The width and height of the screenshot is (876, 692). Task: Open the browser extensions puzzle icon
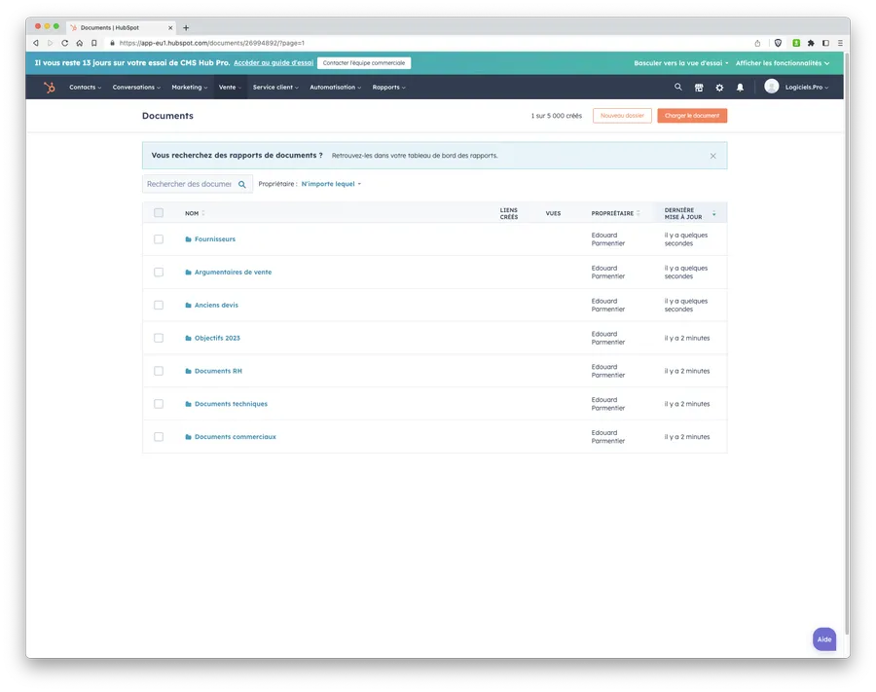pyautogui.click(x=811, y=43)
